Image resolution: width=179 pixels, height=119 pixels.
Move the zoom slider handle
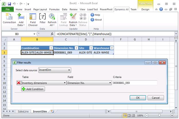point(159,116)
